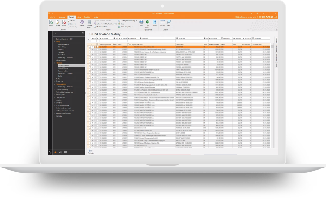This screenshot has width=326, height=199.
Task: Click the pin icon at navigation panel top
Action: (x=83, y=33)
